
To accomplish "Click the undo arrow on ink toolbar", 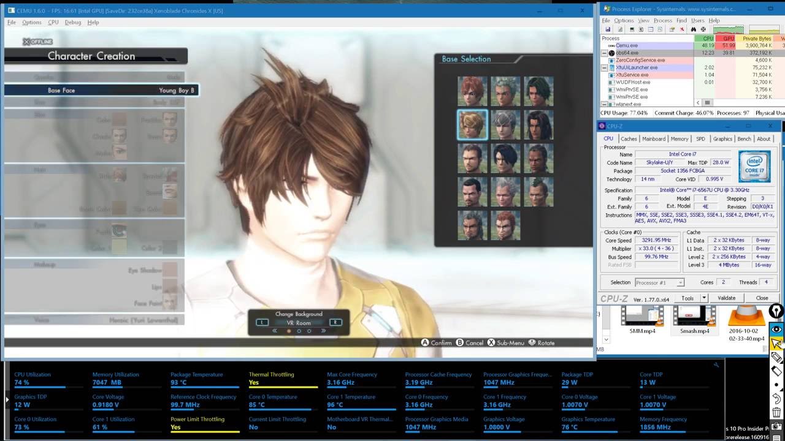I will click(x=776, y=399).
